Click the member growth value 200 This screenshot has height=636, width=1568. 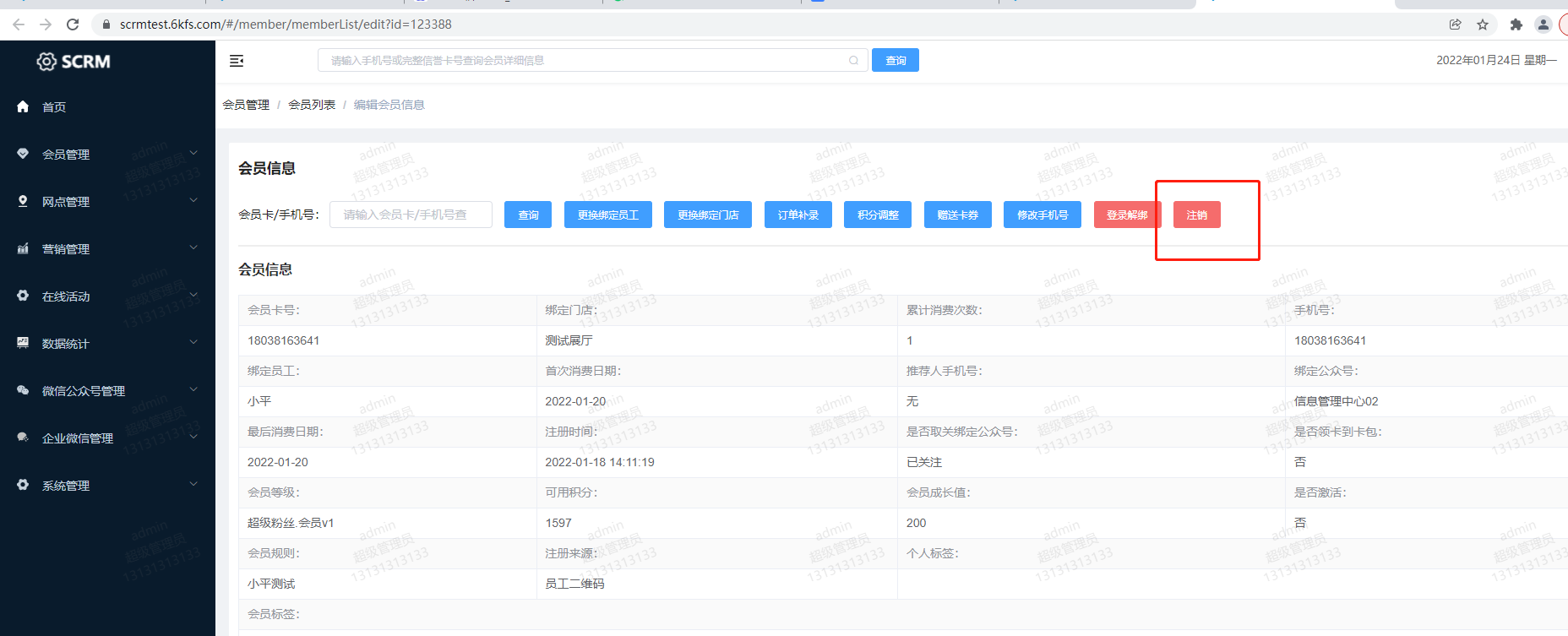(916, 523)
